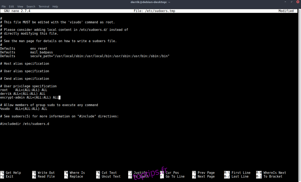Open the View menu
The width and height of the screenshot is (301, 182).
pyautogui.click(x=20, y=6)
